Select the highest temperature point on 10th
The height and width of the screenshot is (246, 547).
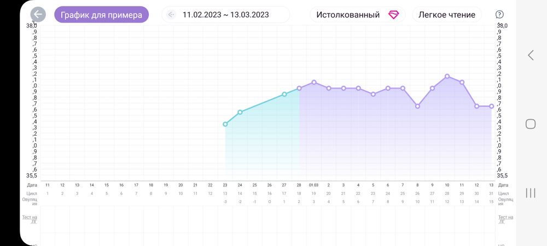(x=447, y=76)
